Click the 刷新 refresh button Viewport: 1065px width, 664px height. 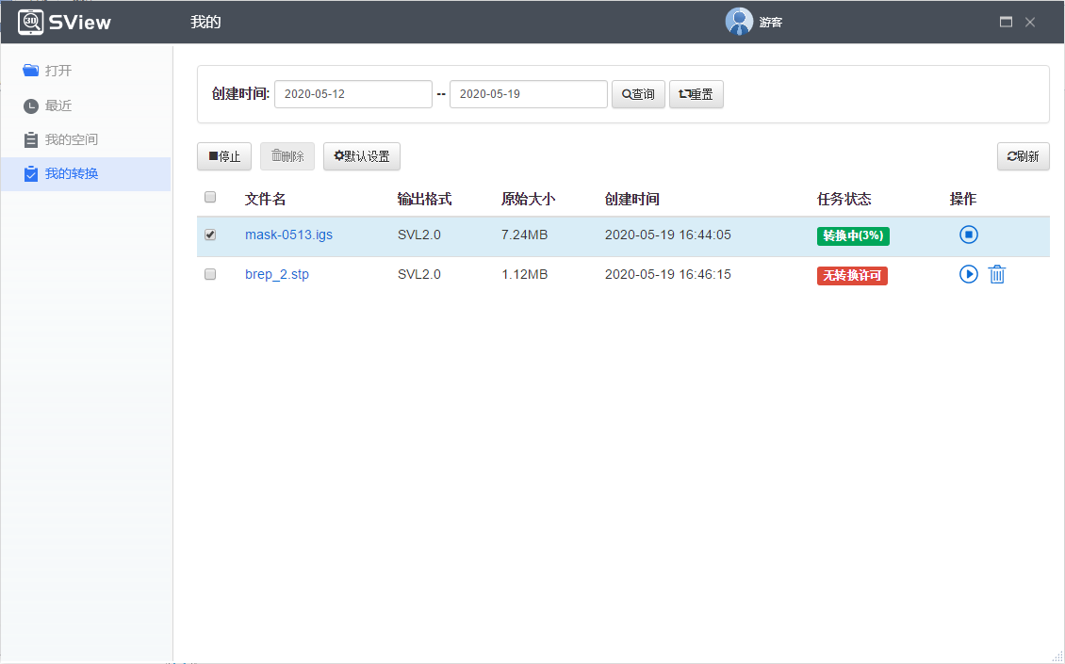[x=1024, y=156]
